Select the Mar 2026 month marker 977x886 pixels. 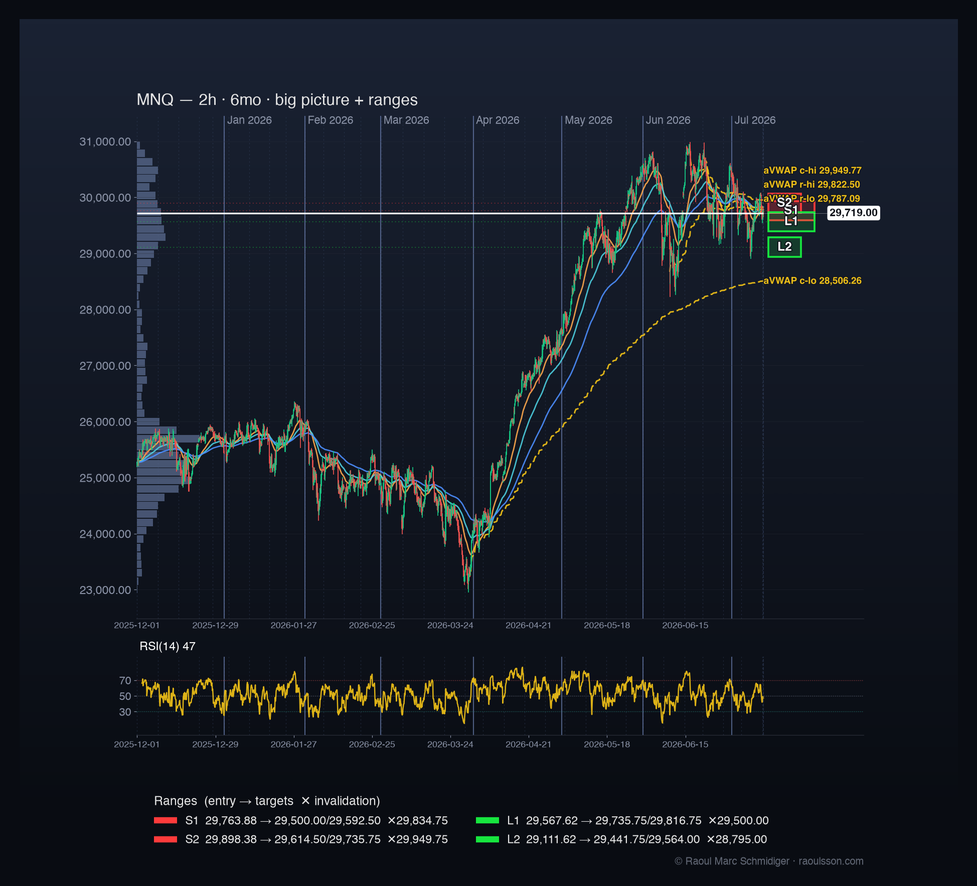coord(406,120)
